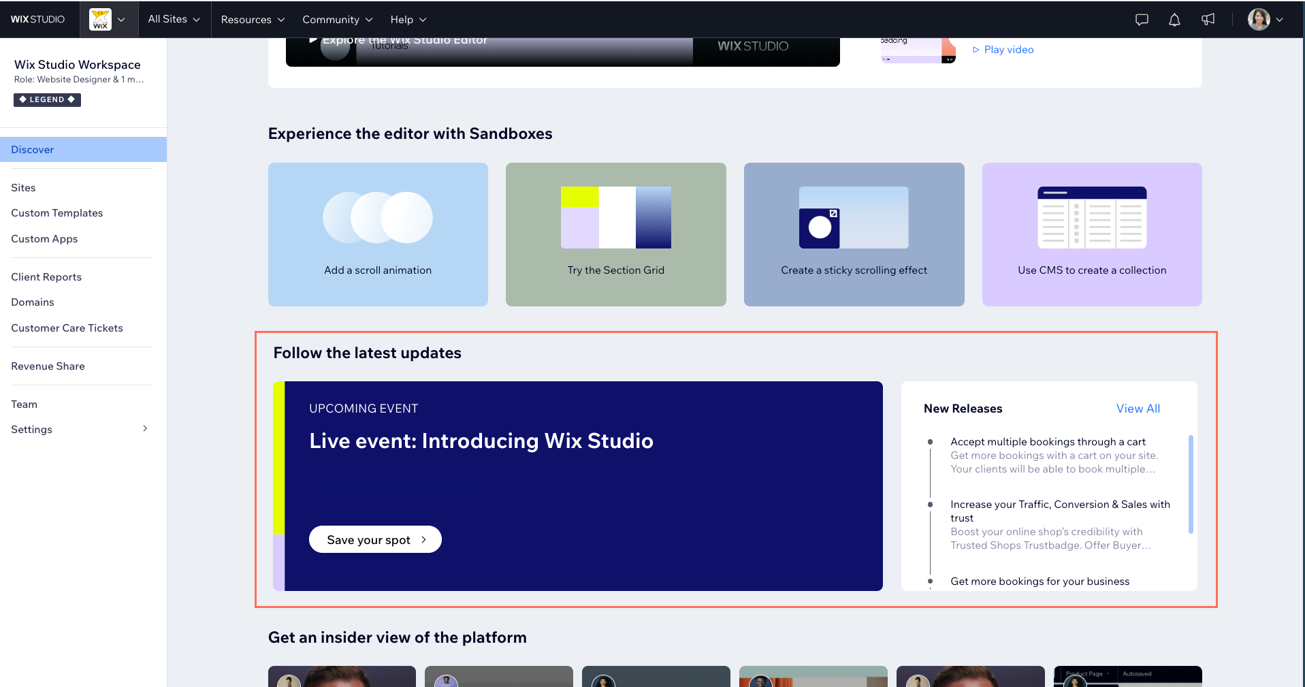
Task: Click the Play video link
Action: click(x=1003, y=50)
